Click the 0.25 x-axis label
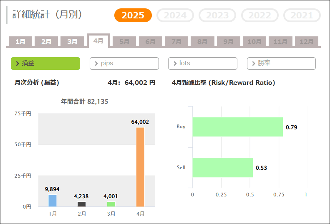 pos(221,195)
